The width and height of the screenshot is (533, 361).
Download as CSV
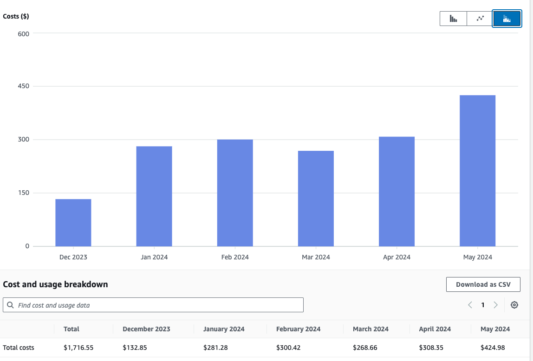coord(483,284)
